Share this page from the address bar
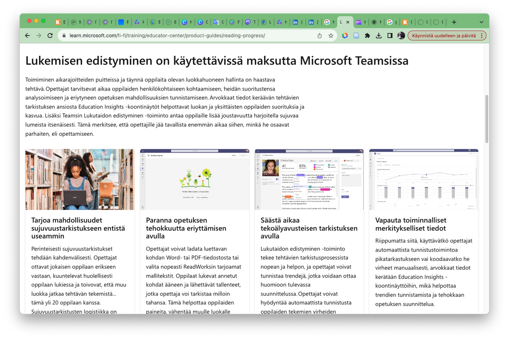This screenshot has height=340, width=509. 319,36
